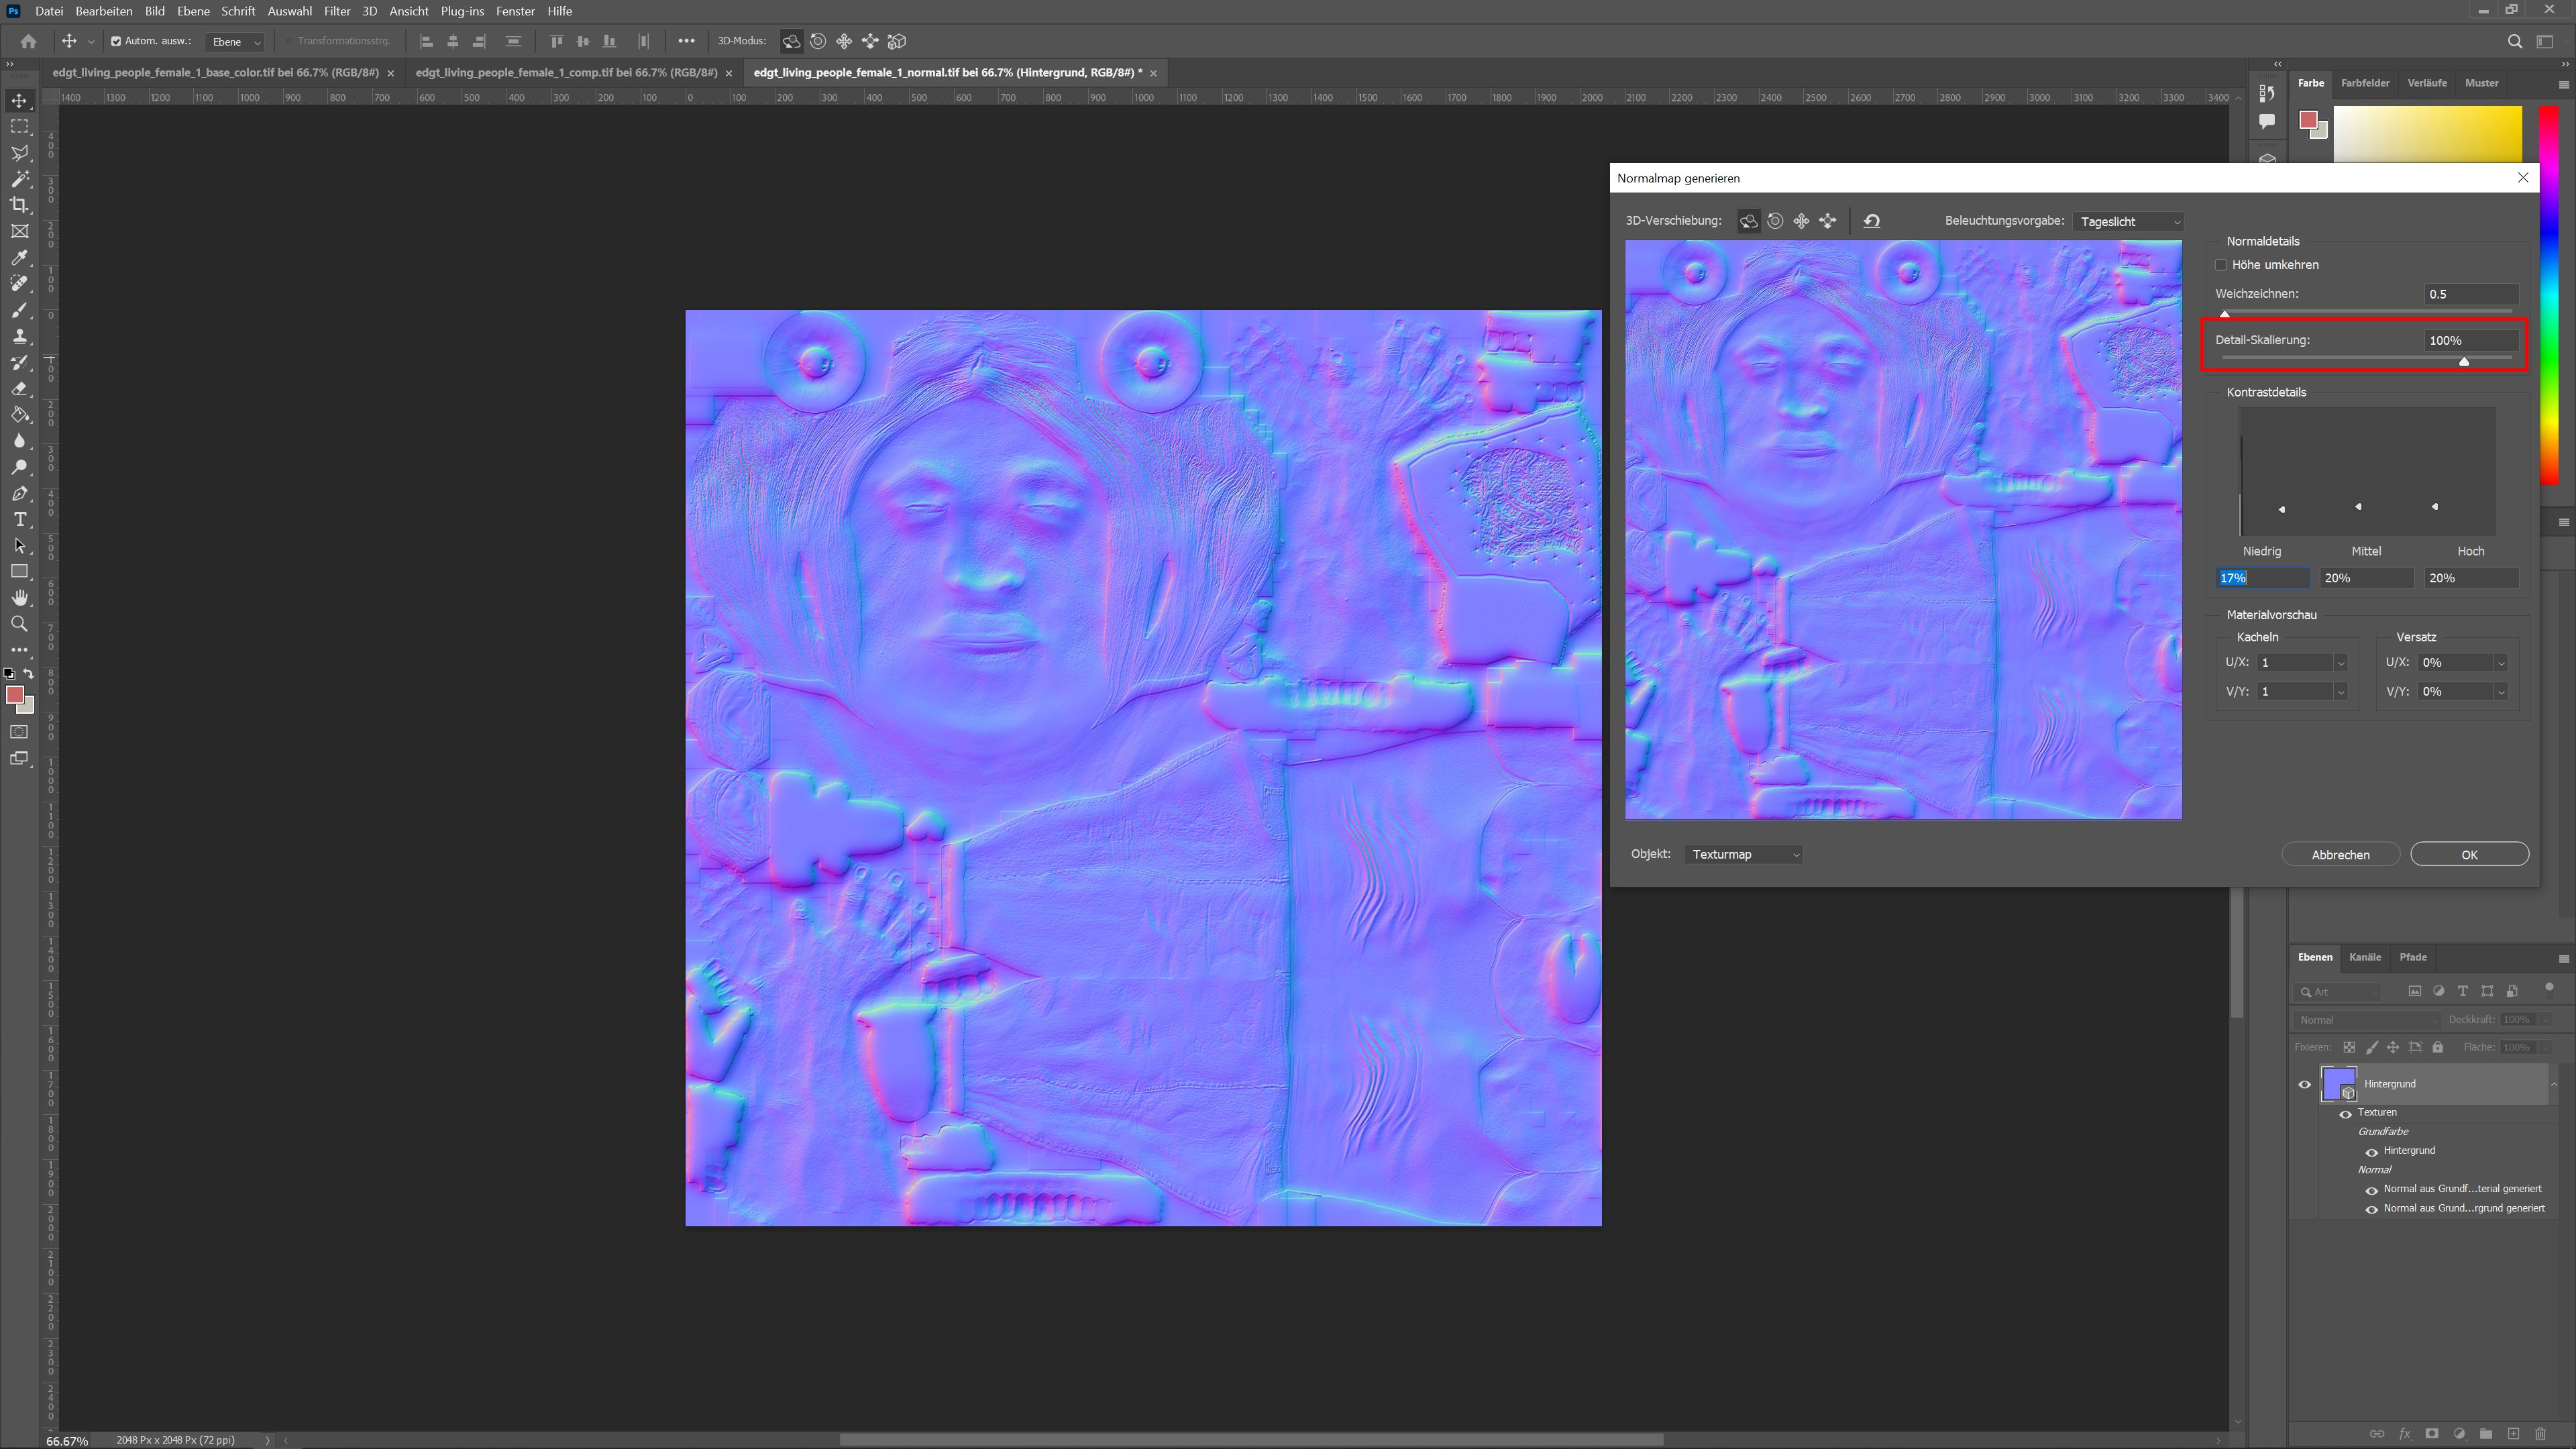Click the OK button
The height and width of the screenshot is (1449, 2576).
[x=2469, y=854]
